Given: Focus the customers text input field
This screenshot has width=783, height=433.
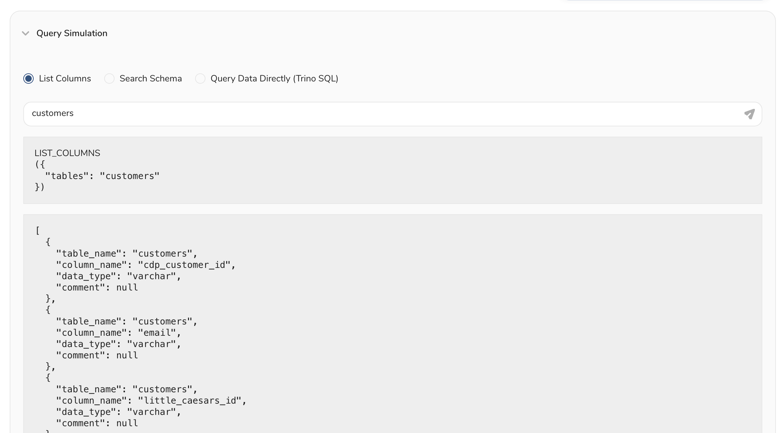Looking at the screenshot, I should pyautogui.click(x=382, y=114).
